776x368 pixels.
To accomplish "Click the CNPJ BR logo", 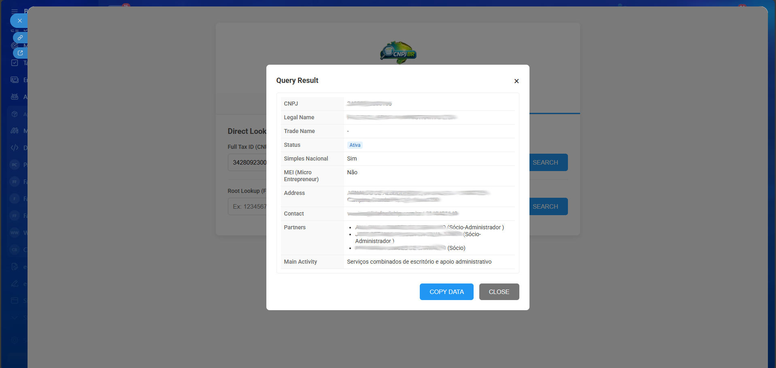I will coord(398,53).
